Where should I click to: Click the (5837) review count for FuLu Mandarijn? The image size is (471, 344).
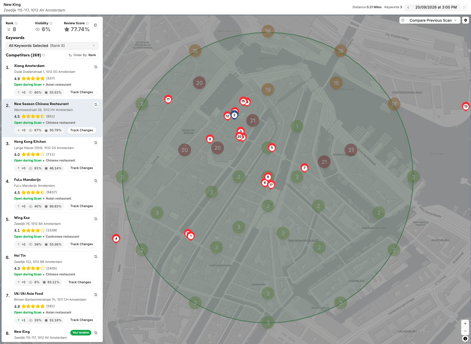click(52, 192)
